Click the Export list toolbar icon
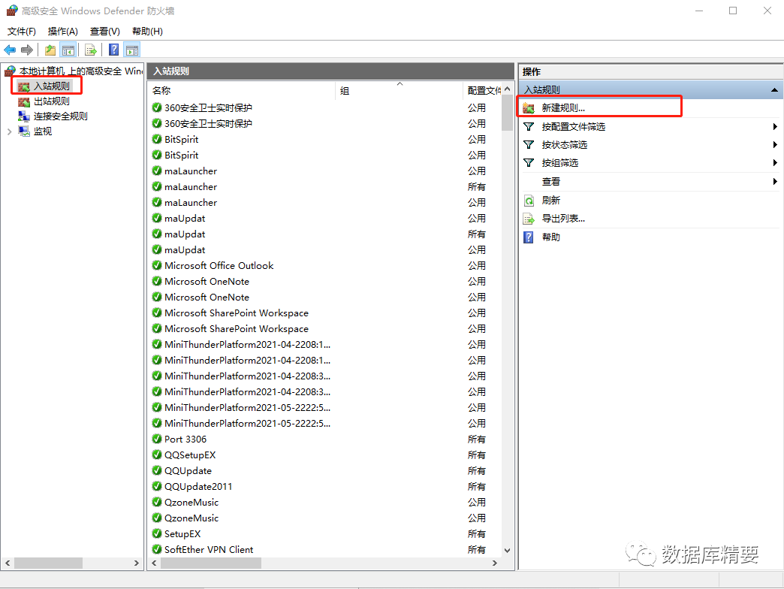 [91, 50]
